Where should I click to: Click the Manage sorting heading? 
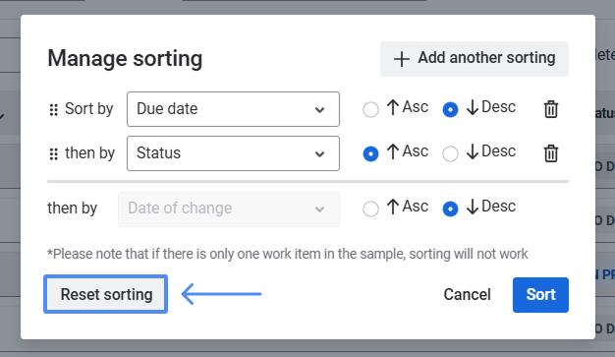(x=125, y=59)
